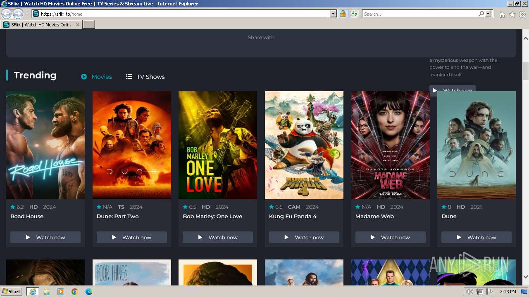Viewport: 529px width, 297px height.
Task: Open the Kung Fu Panda 4 poster
Action: [304, 145]
